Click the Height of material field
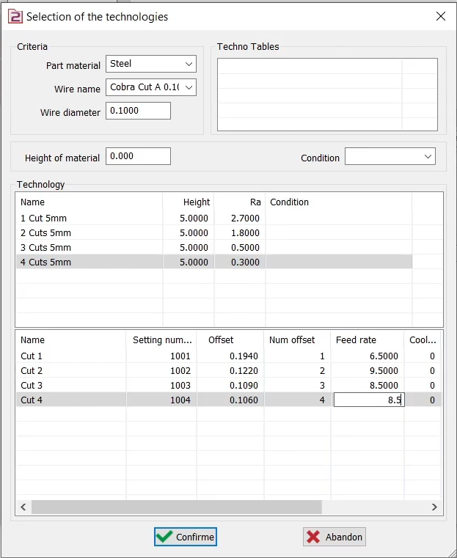The width and height of the screenshot is (457, 558). click(138, 157)
